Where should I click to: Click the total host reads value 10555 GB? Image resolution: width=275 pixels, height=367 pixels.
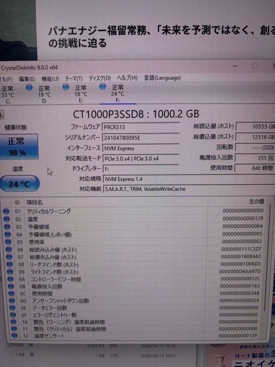256,126
